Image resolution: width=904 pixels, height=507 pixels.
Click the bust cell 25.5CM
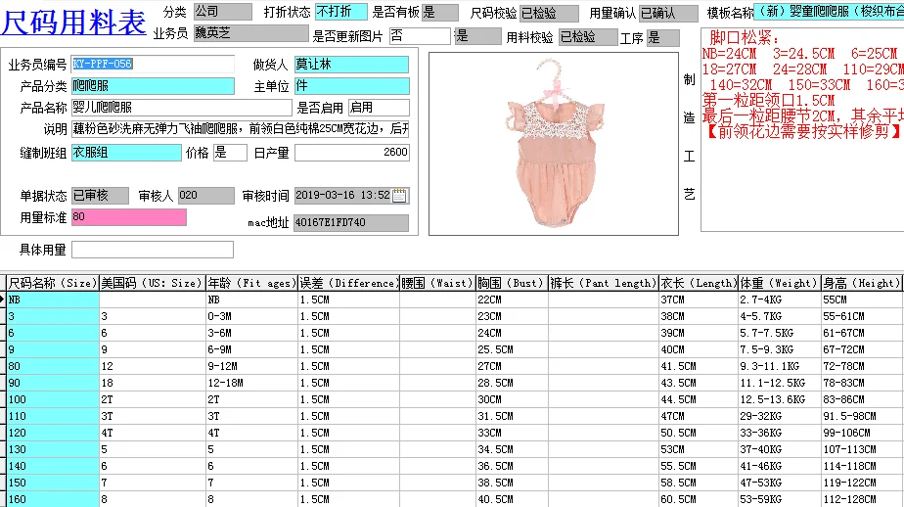[512, 349]
